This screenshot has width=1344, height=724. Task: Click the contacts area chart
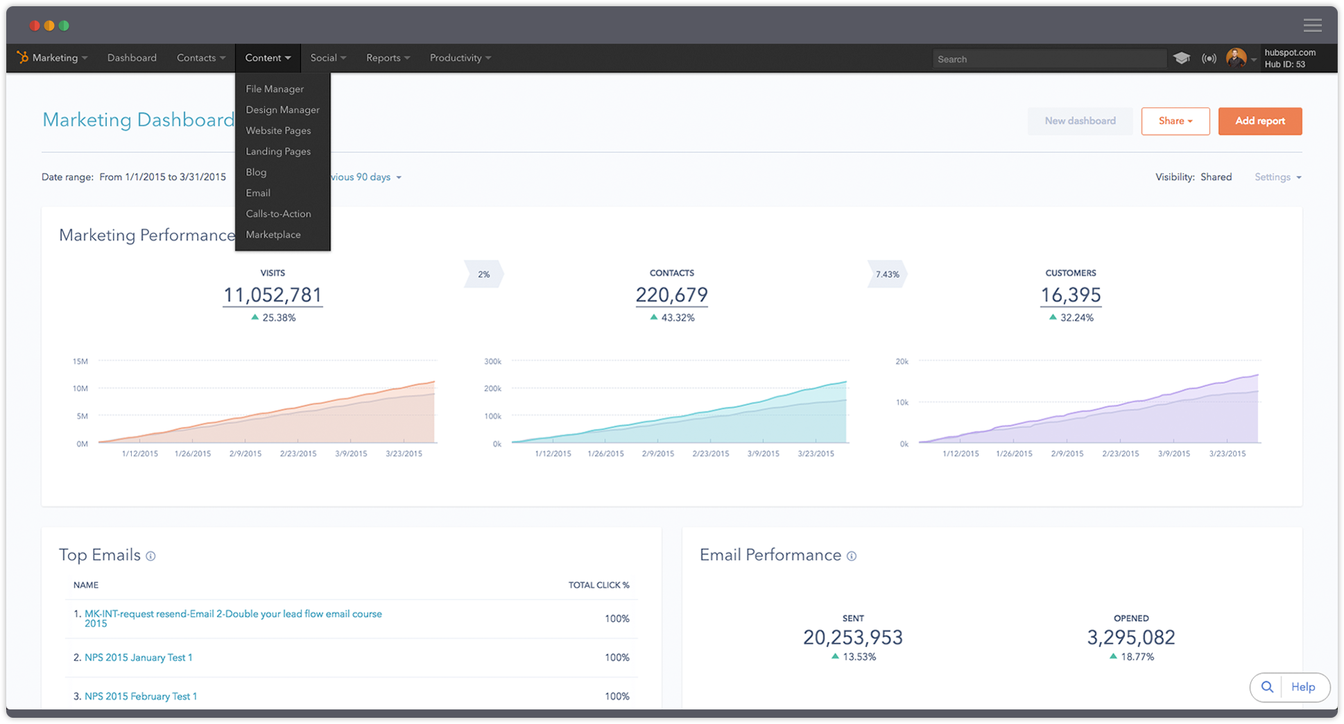point(680,413)
